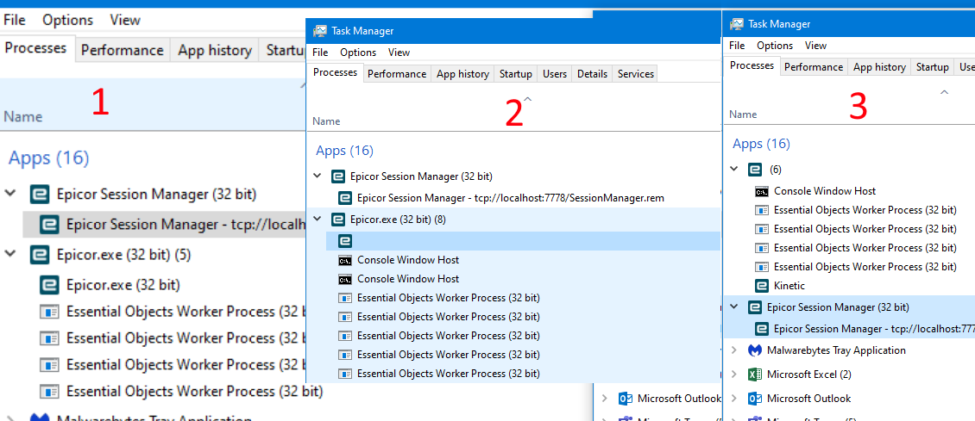Click Epicor Session Manager (32 bit) icon, right window
975x421 pixels.
pyautogui.click(x=755, y=306)
